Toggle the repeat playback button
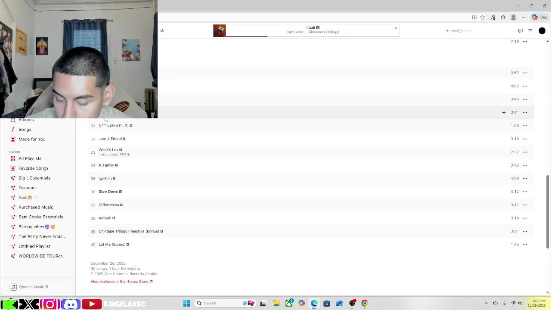The width and height of the screenshot is (551, 310). 162,31
